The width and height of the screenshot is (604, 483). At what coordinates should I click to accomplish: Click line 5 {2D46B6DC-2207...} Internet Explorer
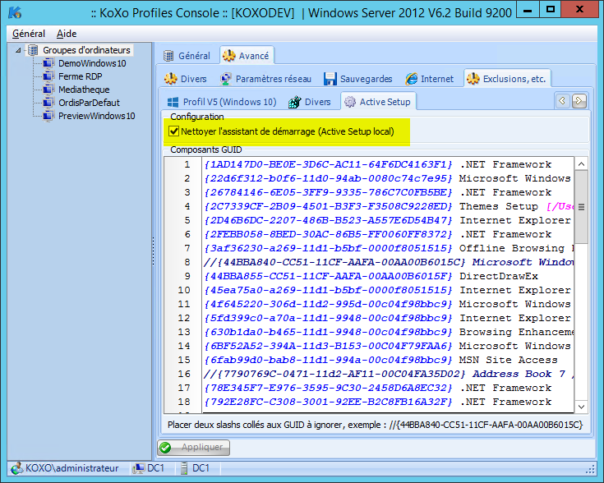pos(388,220)
